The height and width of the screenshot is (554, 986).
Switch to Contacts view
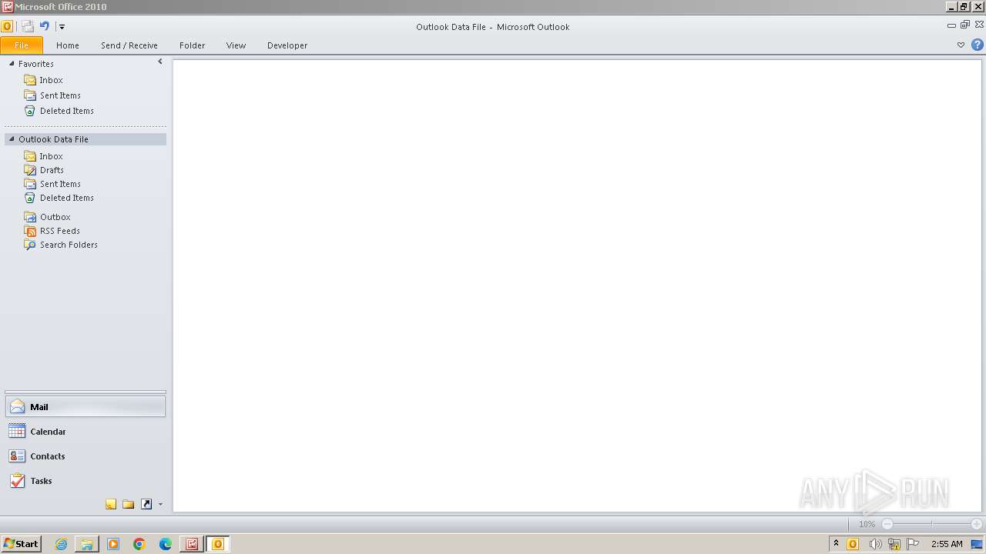click(86, 456)
